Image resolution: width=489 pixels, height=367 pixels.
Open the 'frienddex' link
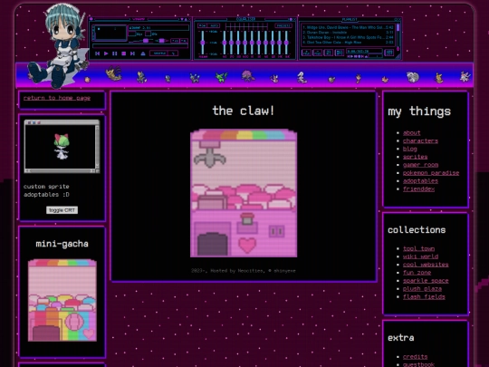point(419,188)
